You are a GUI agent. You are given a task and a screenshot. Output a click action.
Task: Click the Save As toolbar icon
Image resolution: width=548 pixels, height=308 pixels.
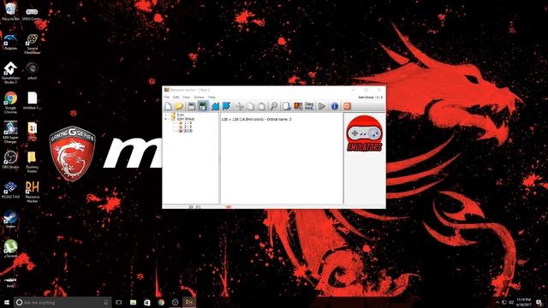(x=202, y=106)
